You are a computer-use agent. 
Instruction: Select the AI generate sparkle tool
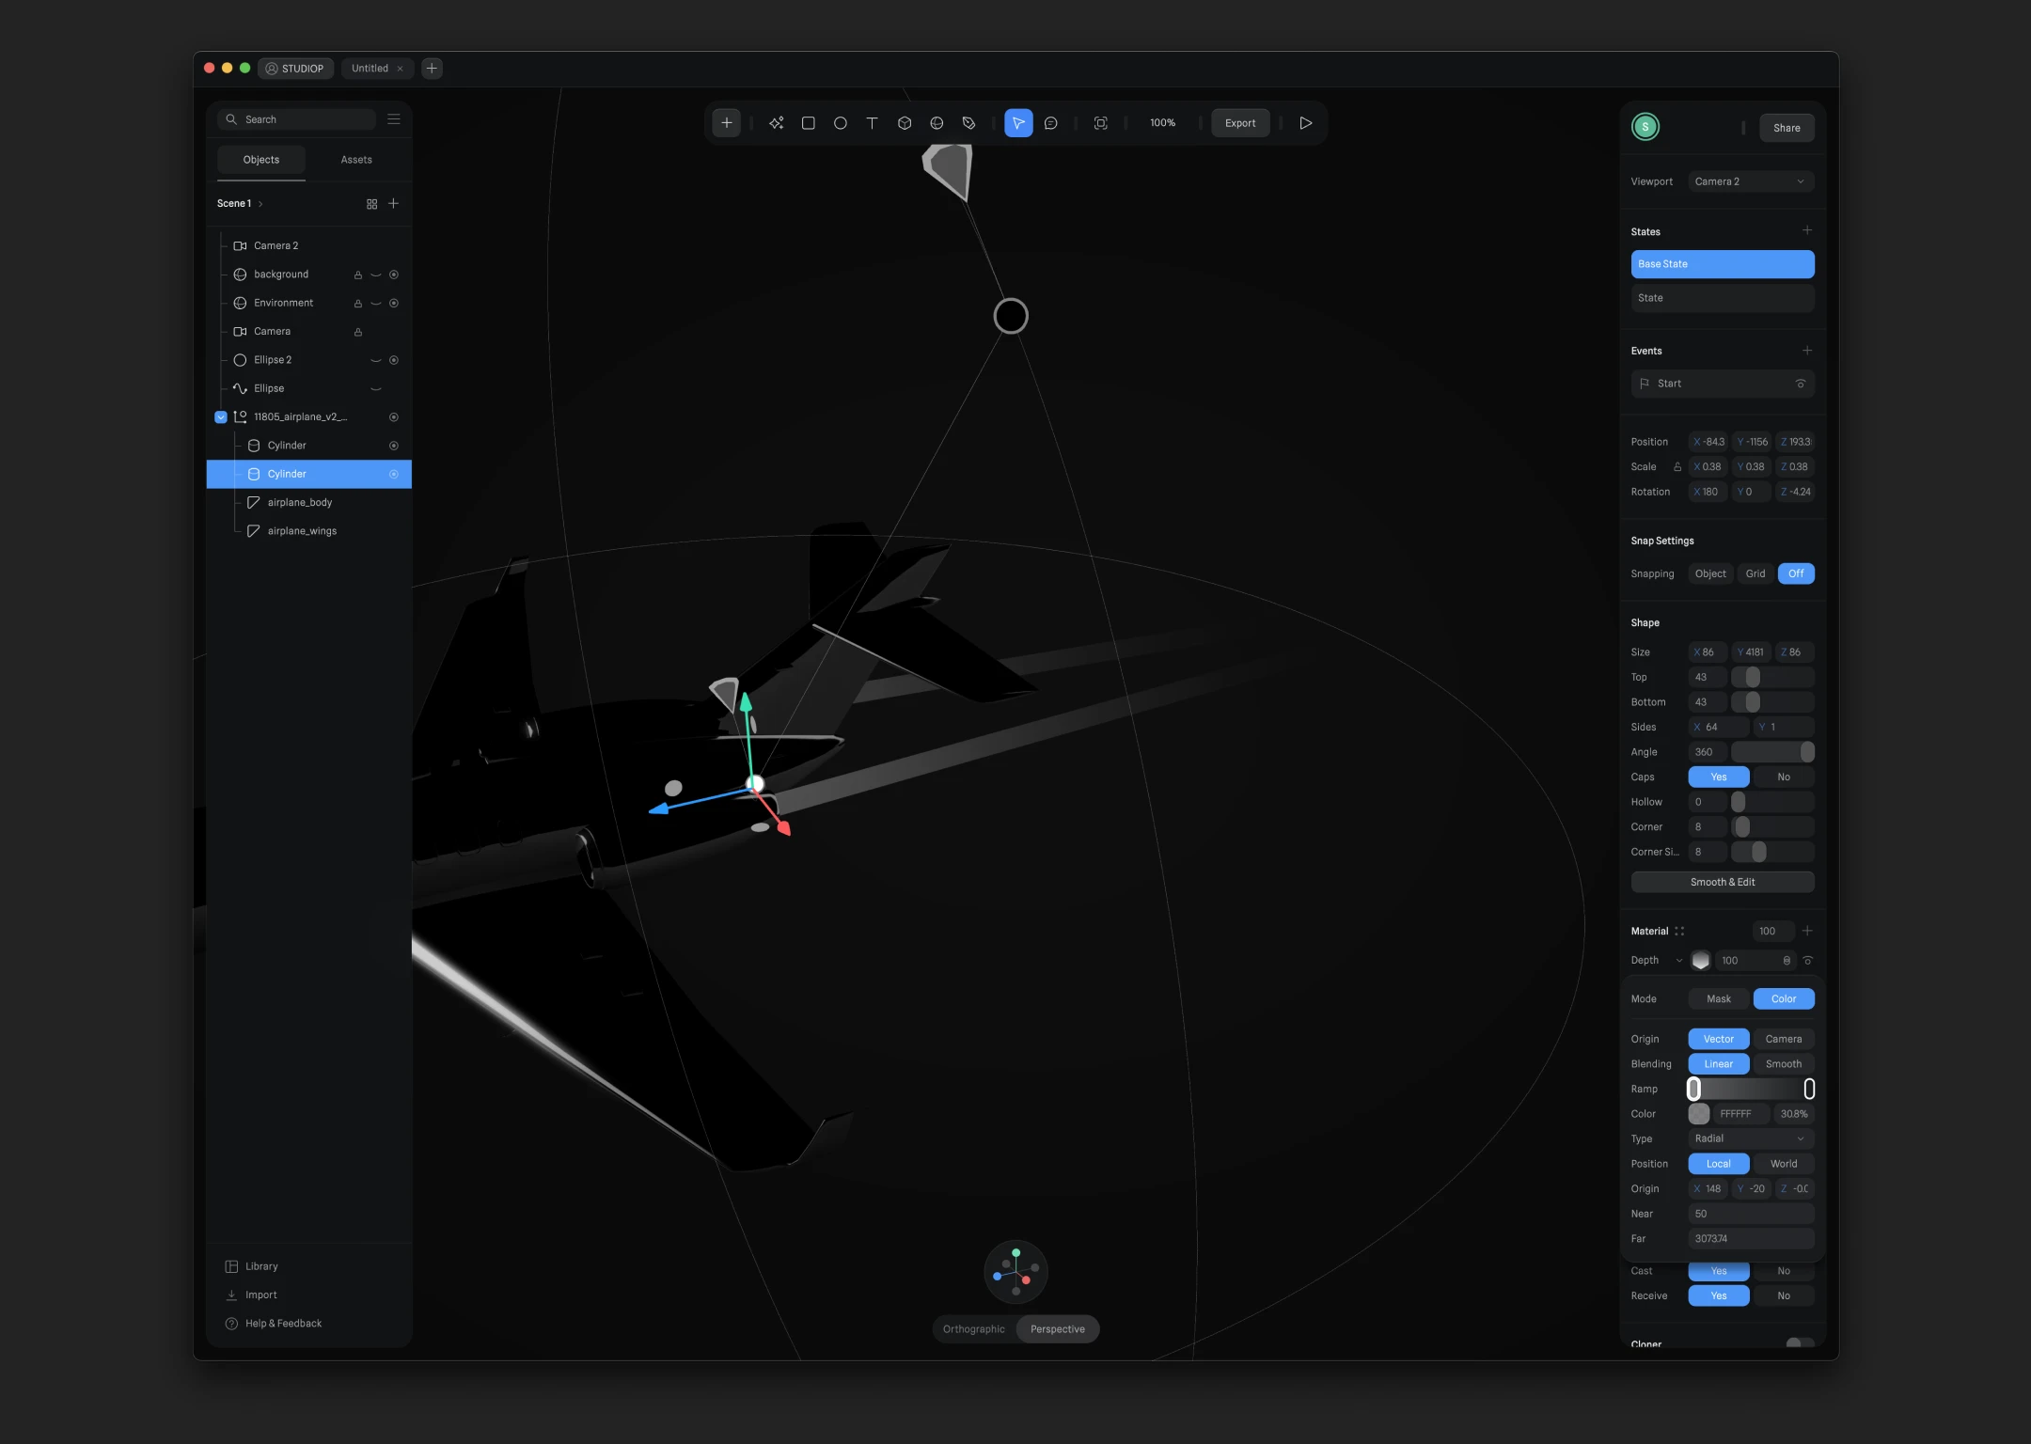coord(776,123)
